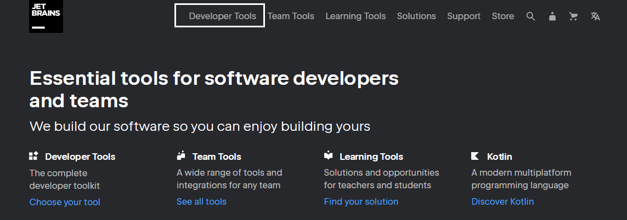Click 'A wide range of tools' description
Screen dimensions: 627x220
pyautogui.click(x=229, y=179)
